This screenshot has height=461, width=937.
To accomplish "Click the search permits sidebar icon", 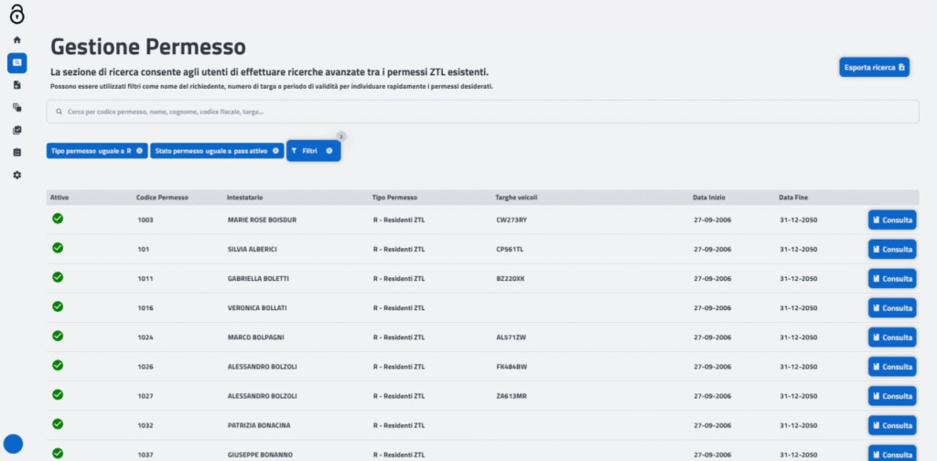I will point(16,62).
